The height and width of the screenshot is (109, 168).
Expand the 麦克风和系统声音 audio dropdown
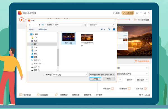[x=147, y=74]
